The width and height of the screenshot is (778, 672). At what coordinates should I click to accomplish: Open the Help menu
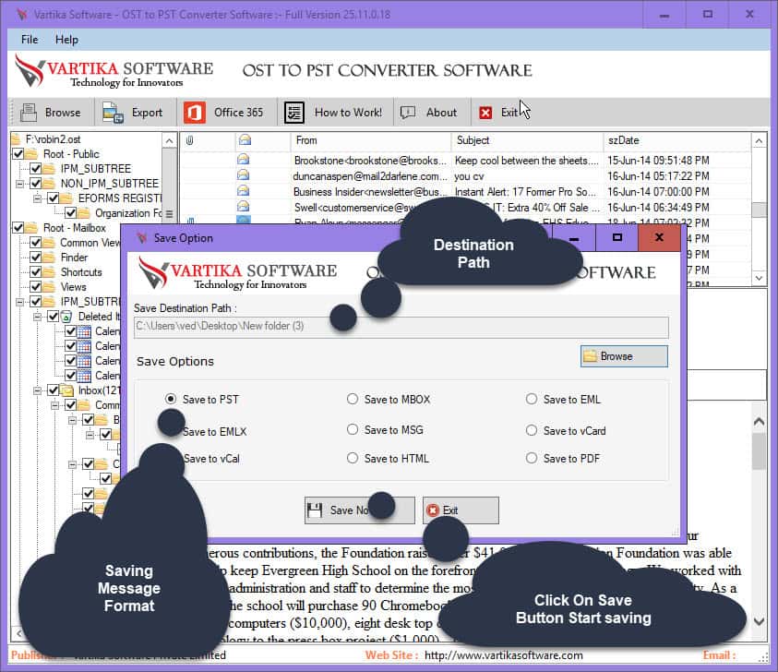click(66, 40)
